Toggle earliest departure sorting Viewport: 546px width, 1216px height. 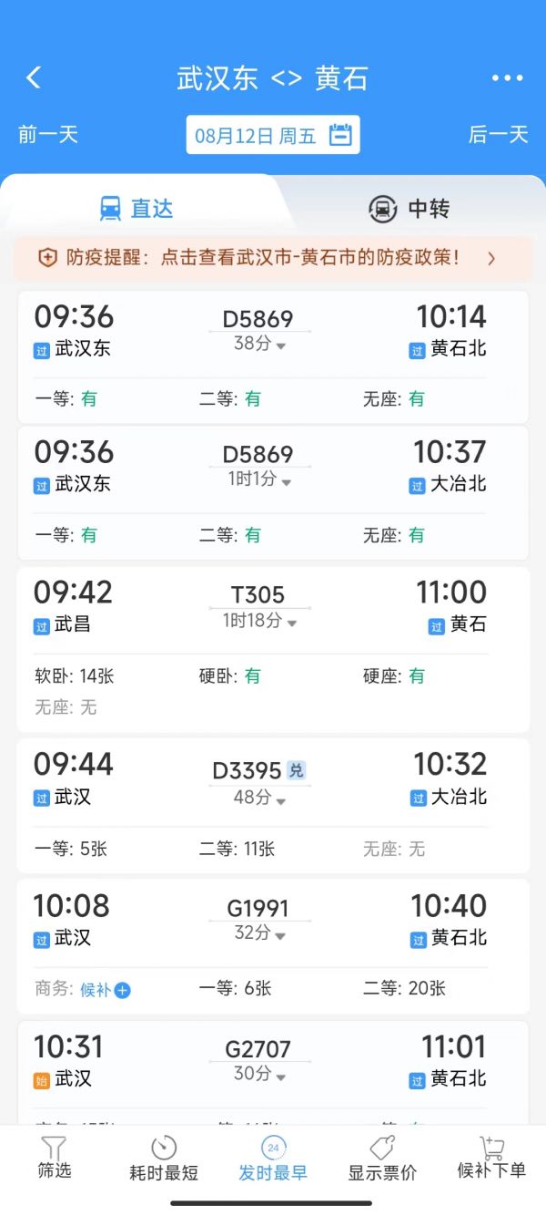click(273, 1159)
